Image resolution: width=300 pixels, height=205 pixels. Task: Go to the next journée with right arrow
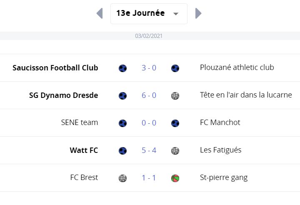[x=198, y=13]
